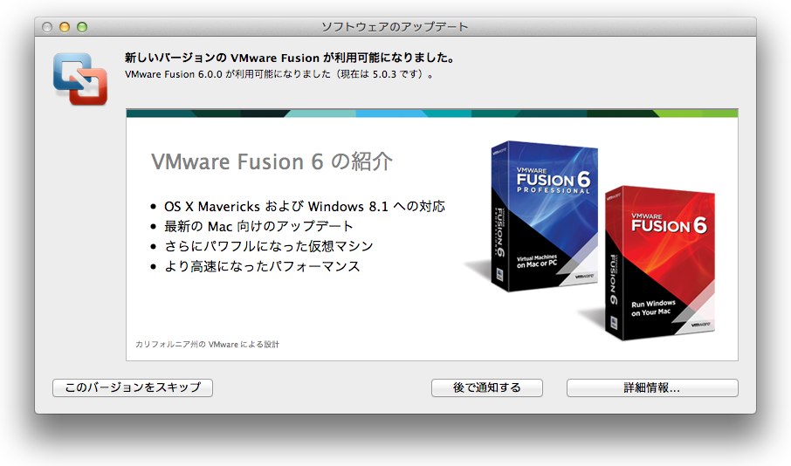Close the software update window
Screen dimensions: 791x466
point(47,27)
